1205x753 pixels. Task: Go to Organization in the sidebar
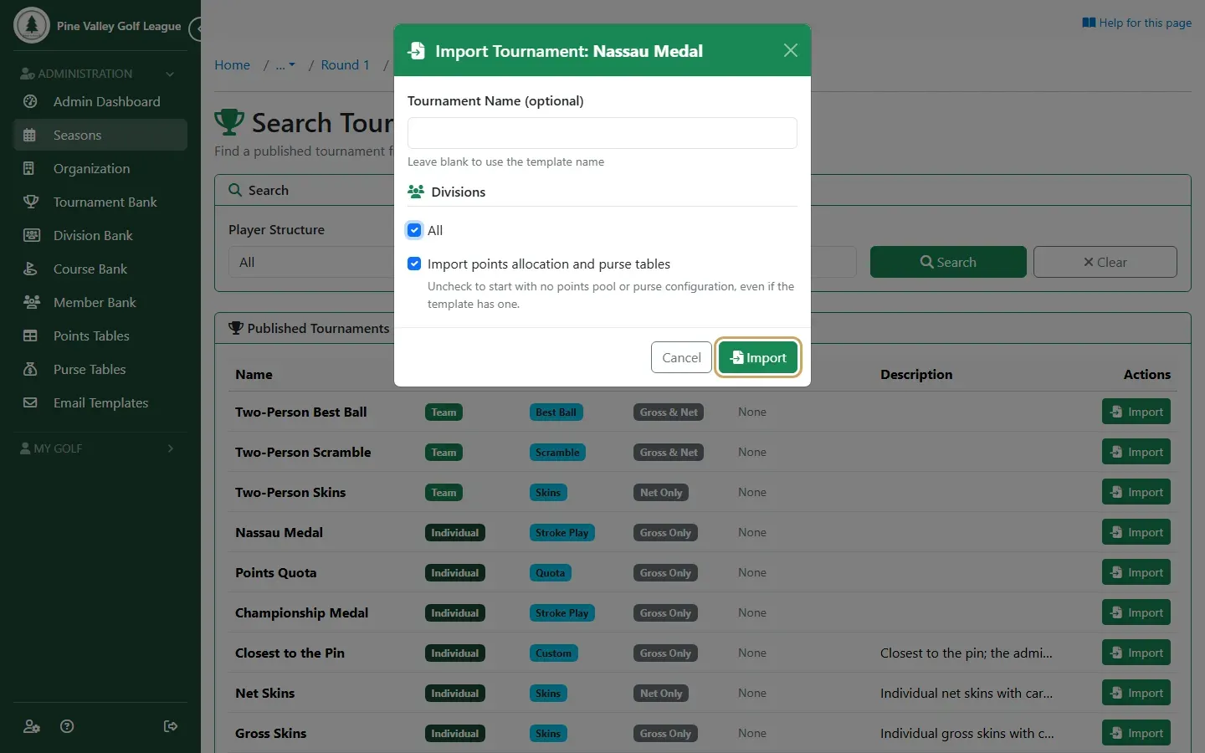100,168
